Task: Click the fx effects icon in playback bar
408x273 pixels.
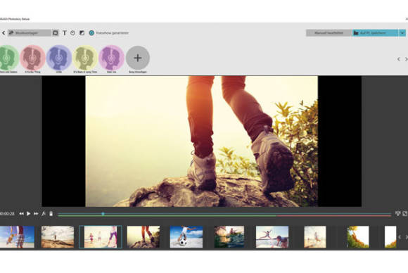Action: [44, 214]
